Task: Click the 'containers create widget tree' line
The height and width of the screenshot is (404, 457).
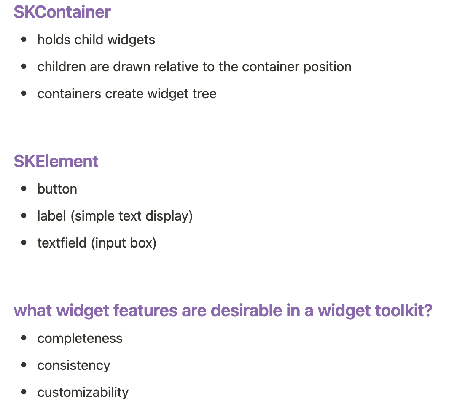Action: tap(127, 94)
